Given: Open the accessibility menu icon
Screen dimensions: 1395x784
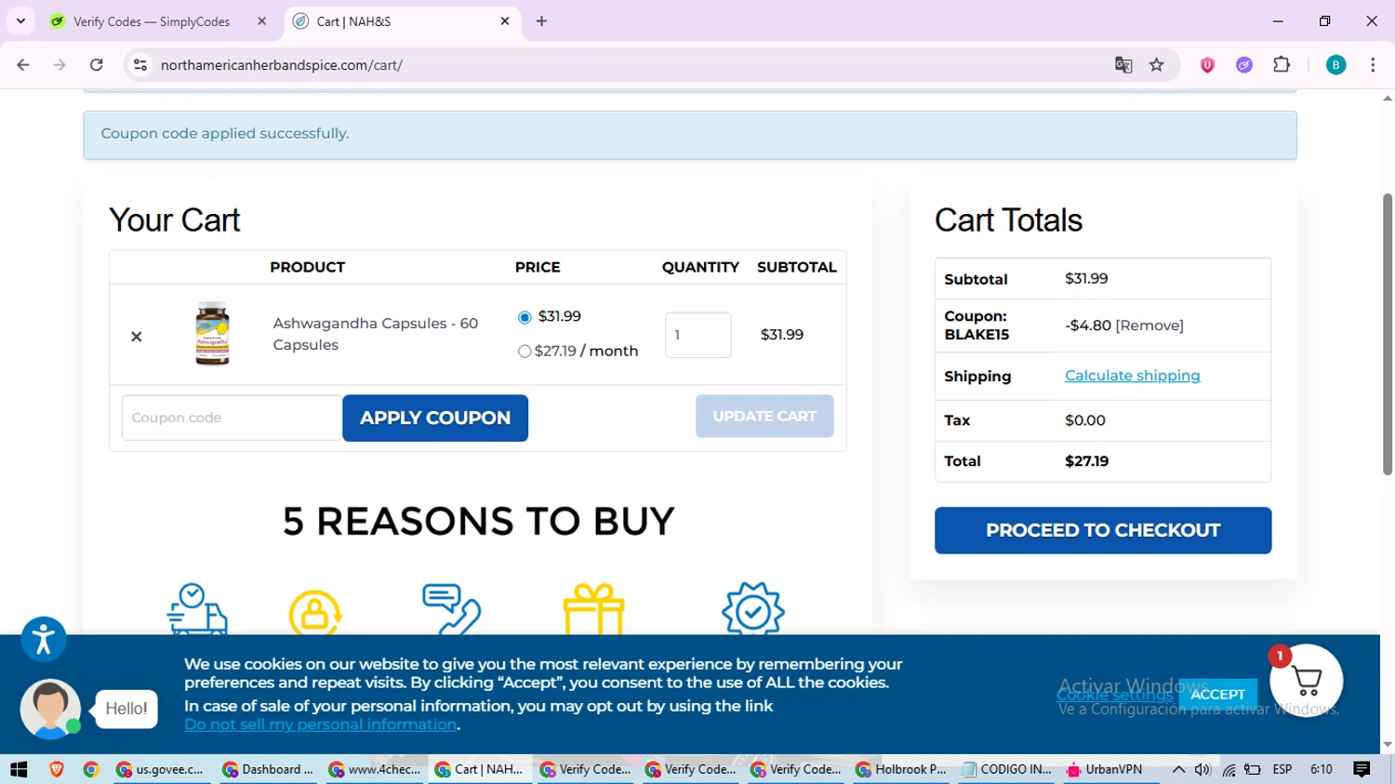Looking at the screenshot, I should tap(44, 639).
